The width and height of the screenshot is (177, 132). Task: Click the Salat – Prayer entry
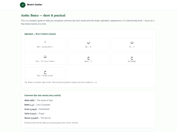click(34, 114)
